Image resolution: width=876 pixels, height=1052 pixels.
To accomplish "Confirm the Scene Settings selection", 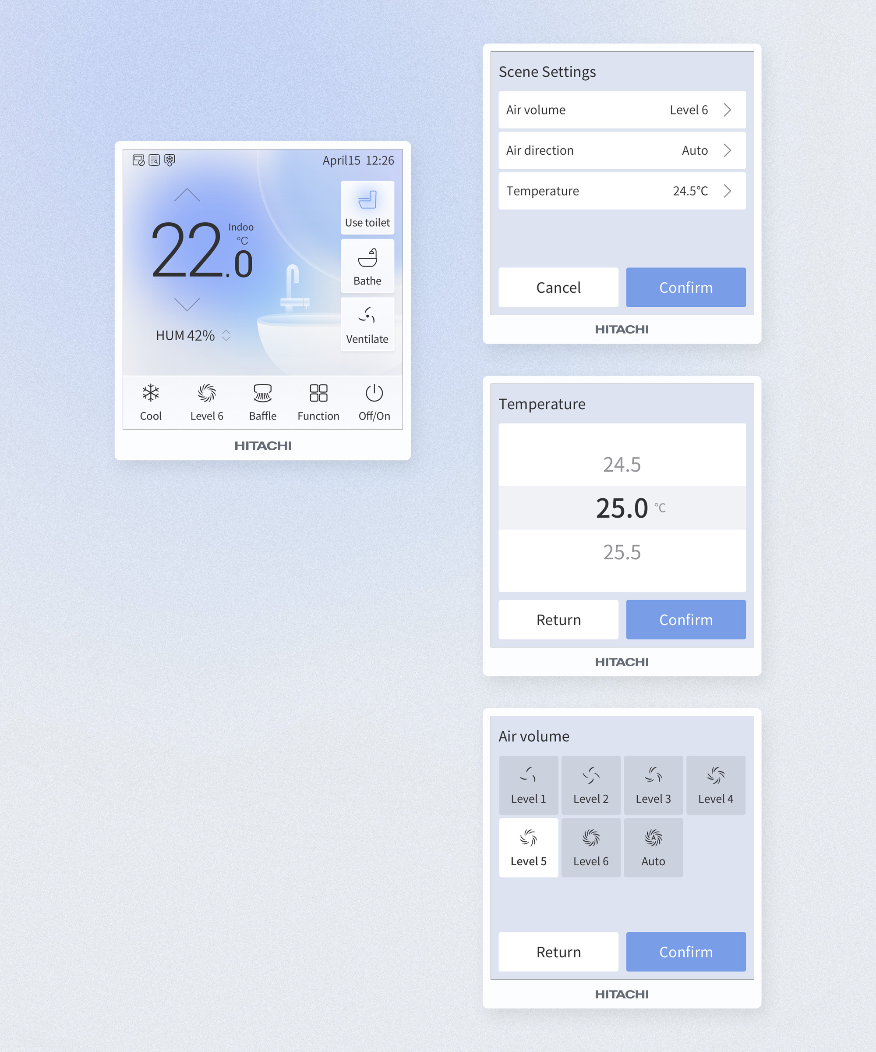I will pos(685,288).
